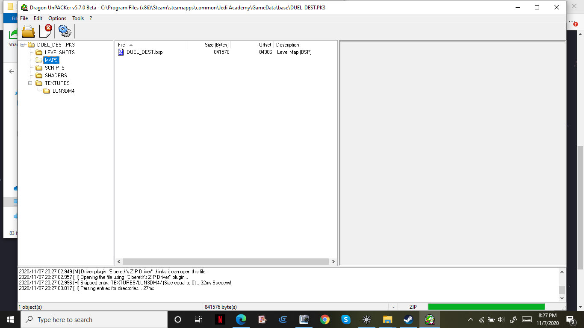584x328 pixels.
Task: Open the ? help menu
Action: click(91, 18)
